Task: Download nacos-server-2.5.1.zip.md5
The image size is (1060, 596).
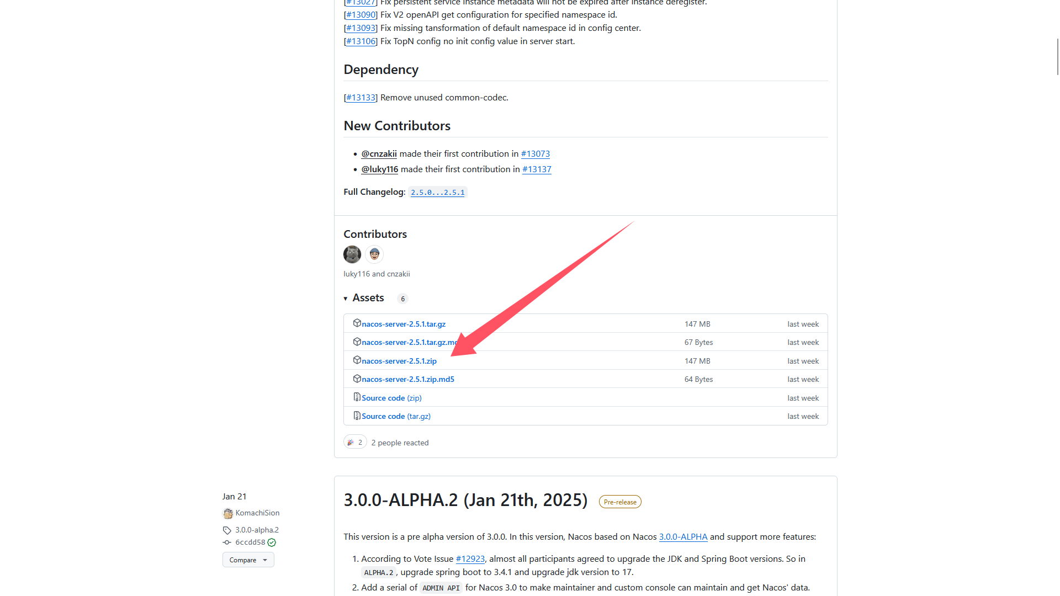Action: [x=408, y=379]
